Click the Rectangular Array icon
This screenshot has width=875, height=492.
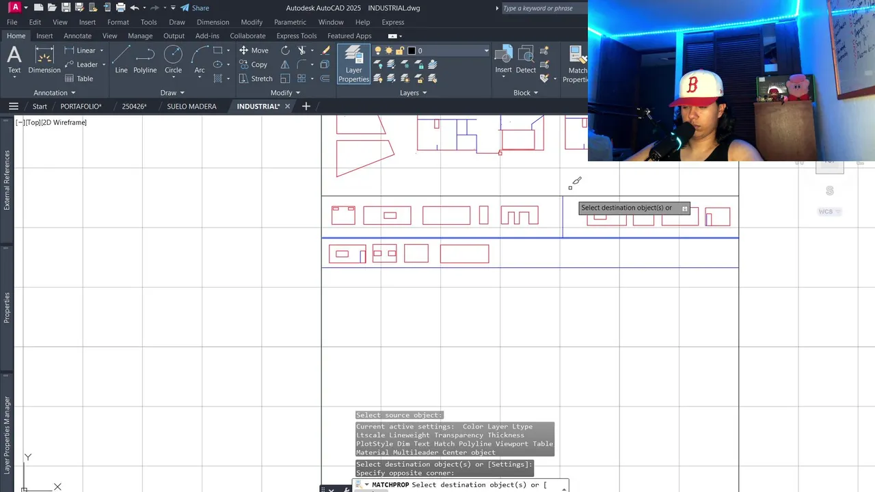coord(301,79)
